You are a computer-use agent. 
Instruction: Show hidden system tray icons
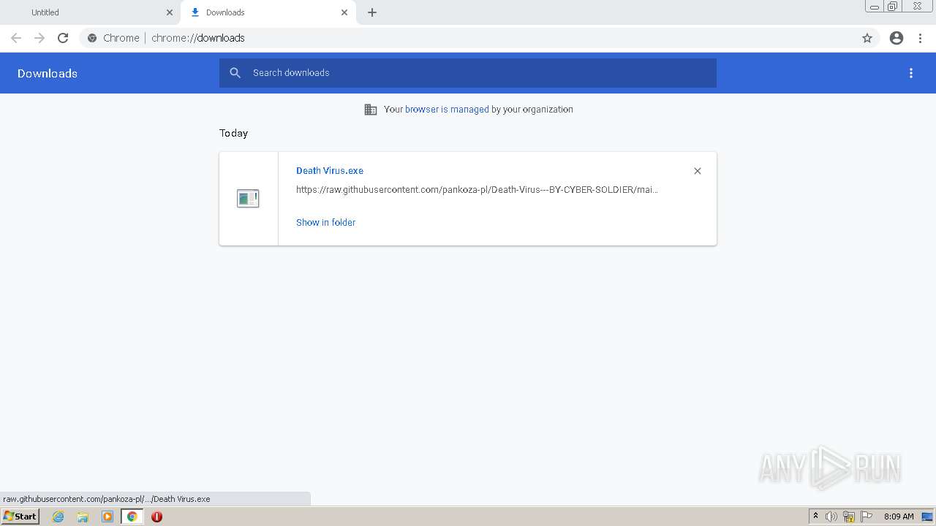[x=815, y=517]
